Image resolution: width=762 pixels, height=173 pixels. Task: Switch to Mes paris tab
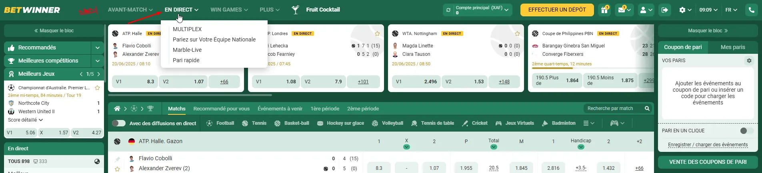[x=733, y=47]
